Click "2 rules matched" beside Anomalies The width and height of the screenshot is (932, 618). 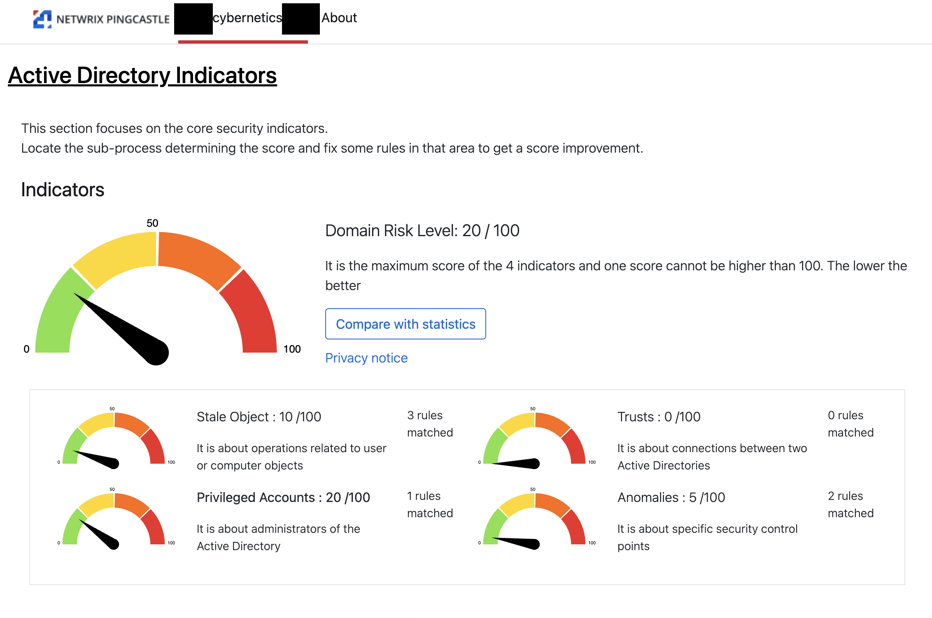click(x=850, y=504)
